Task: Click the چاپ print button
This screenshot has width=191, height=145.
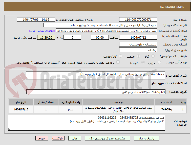Action: coord(75,138)
